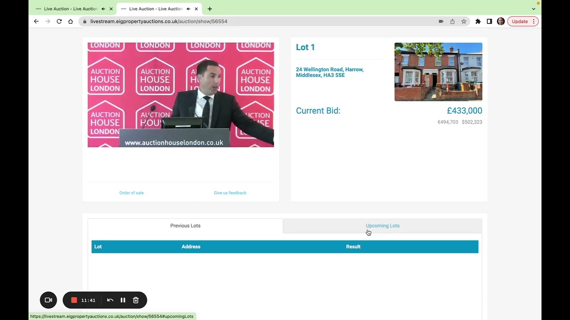Click the Result column header
This screenshot has height=320, width=570.
click(x=353, y=247)
